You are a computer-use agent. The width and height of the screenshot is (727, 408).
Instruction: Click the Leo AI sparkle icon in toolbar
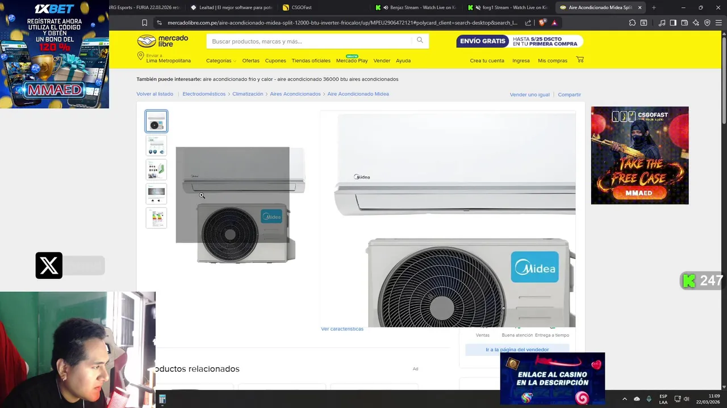point(696,23)
